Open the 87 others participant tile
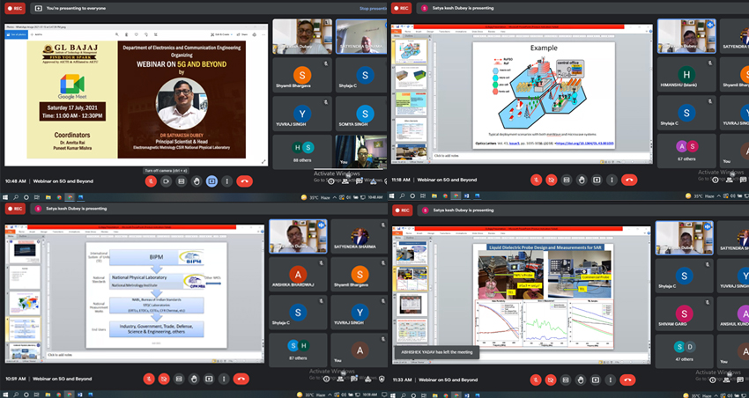Image resolution: width=749 pixels, height=398 pixels. [298, 350]
